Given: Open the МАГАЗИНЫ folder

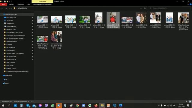Looking at the screenshot, I should pos(11,62).
